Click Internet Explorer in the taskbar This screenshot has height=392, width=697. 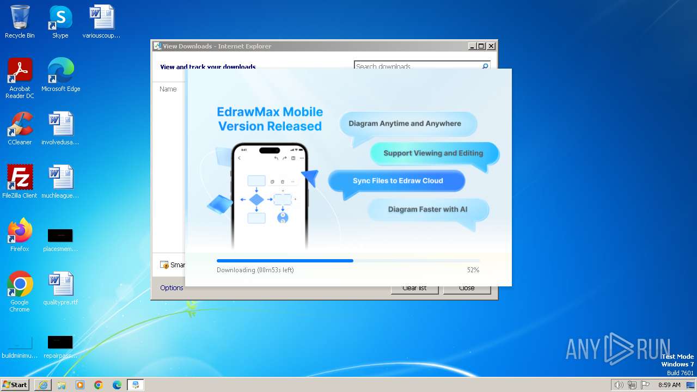43,385
